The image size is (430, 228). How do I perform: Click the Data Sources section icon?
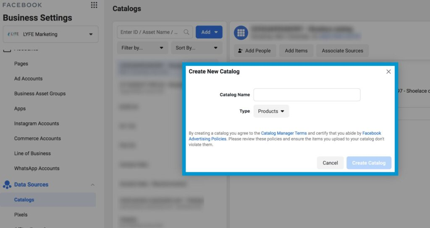tap(7, 184)
